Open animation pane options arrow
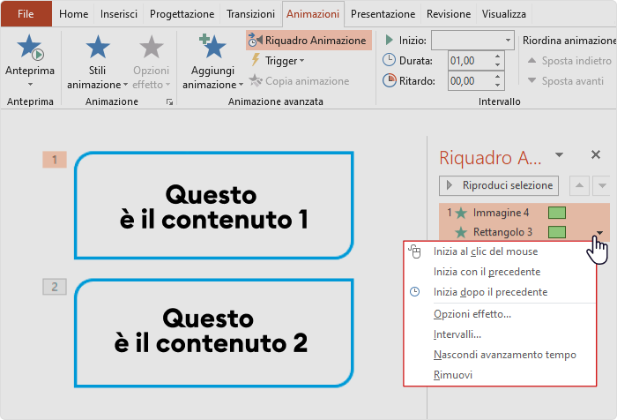The height and width of the screenshot is (420, 617). (559, 154)
